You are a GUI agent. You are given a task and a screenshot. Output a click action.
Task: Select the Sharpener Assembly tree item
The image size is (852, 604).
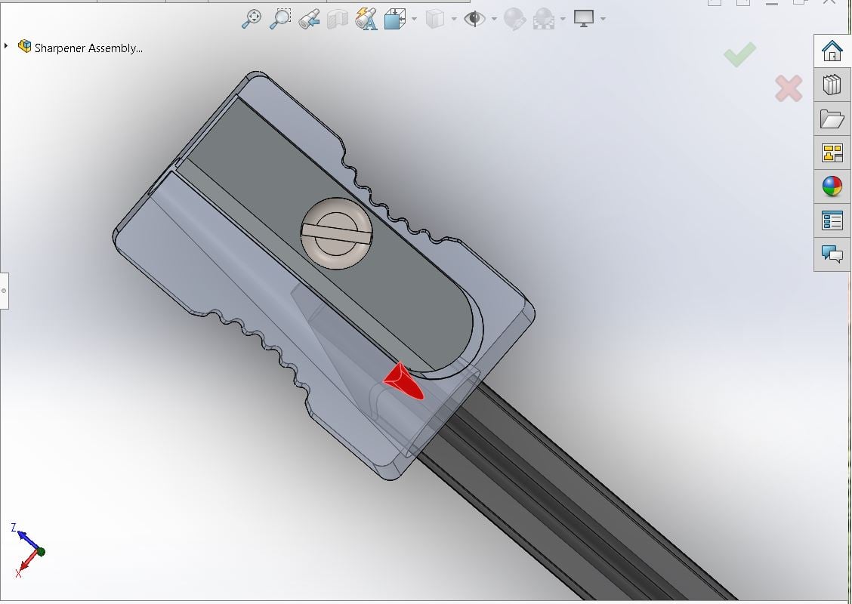coord(88,48)
